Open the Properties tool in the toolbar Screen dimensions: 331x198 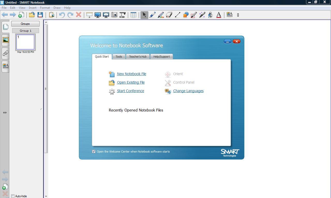click(230, 15)
